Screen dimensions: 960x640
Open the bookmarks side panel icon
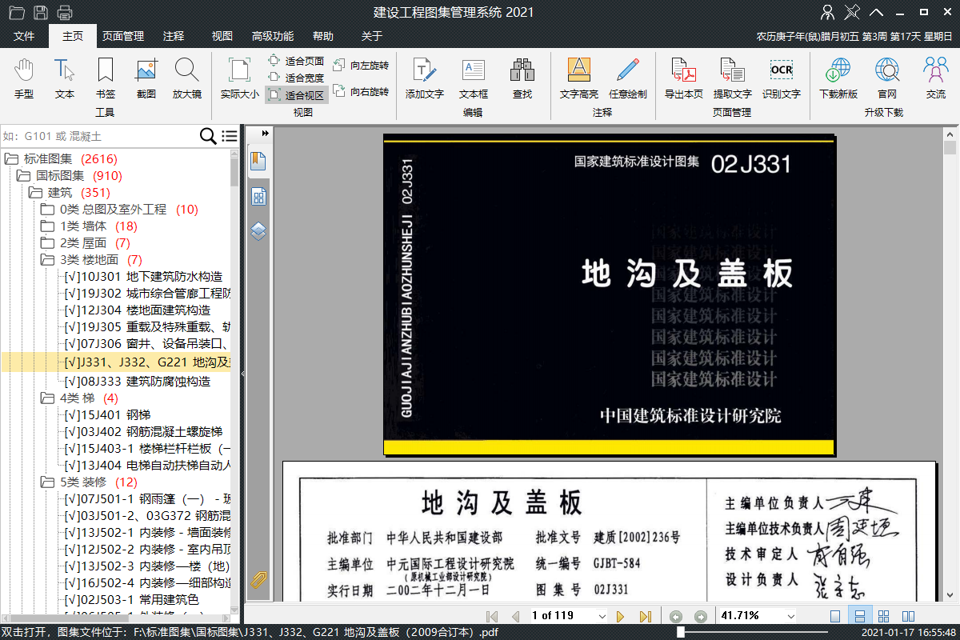point(258,162)
